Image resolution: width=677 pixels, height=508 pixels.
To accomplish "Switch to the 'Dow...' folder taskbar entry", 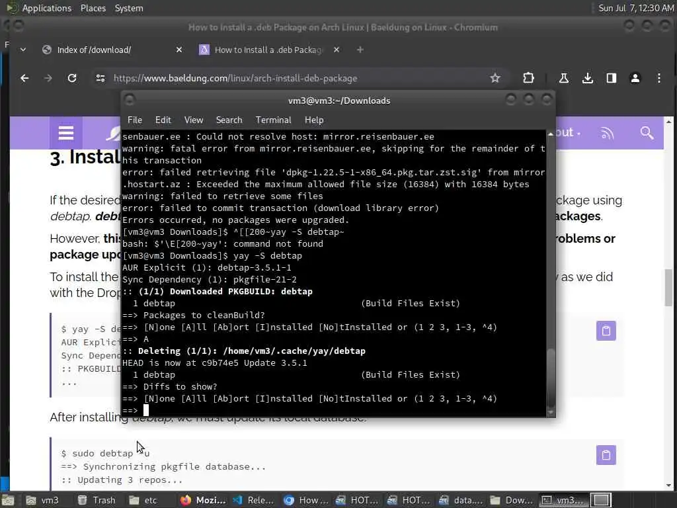I will [x=512, y=500].
